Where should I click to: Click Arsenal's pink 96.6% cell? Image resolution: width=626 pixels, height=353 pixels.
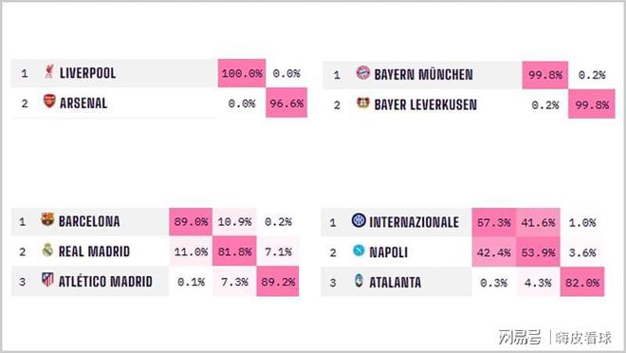[x=286, y=103]
